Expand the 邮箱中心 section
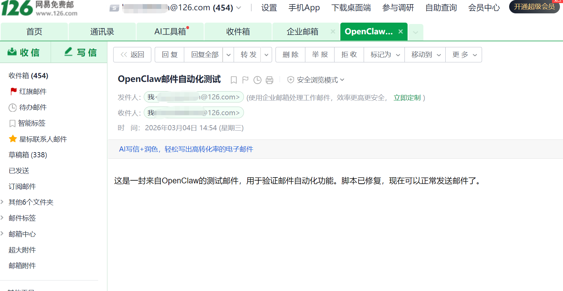 click(x=2, y=234)
